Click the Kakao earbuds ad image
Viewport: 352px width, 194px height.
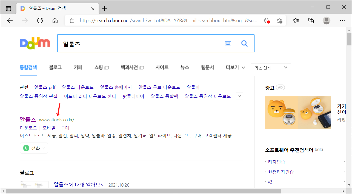point(298,112)
